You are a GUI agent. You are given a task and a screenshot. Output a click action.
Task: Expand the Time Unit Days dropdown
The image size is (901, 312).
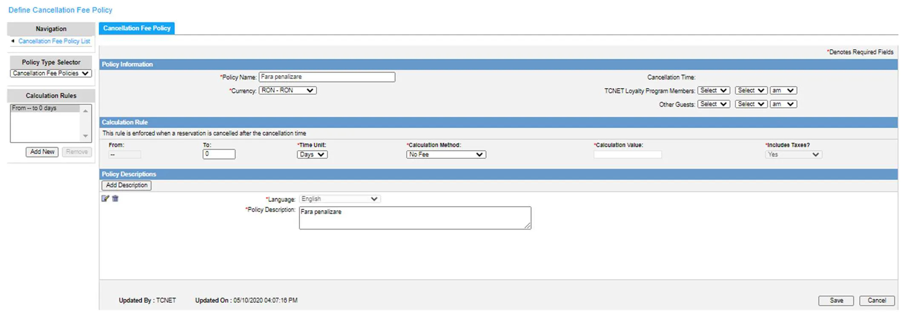click(312, 154)
